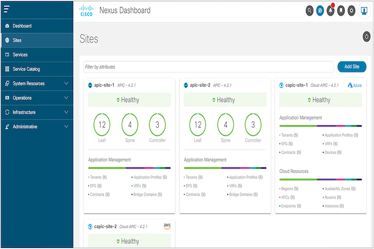Click the Cisco logo in header

pyautogui.click(x=83, y=11)
